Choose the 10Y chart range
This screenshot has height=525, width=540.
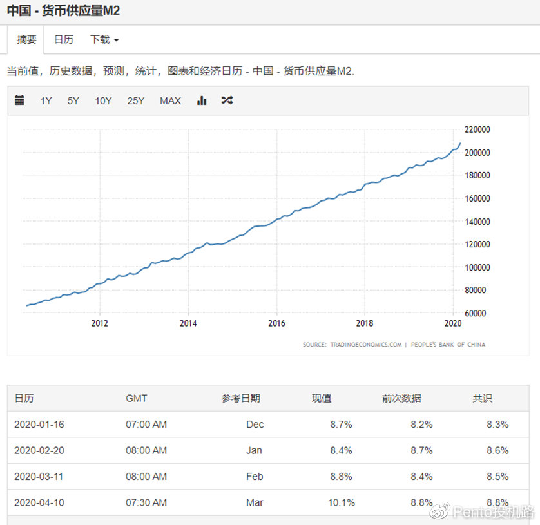coord(103,101)
